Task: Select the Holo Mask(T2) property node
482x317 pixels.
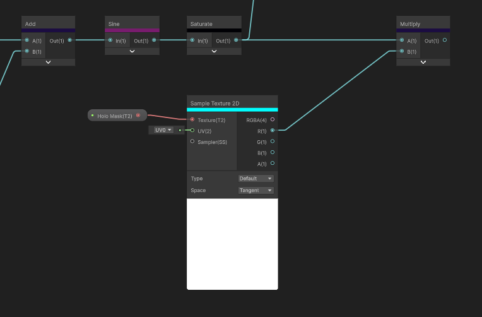Action: (114, 116)
